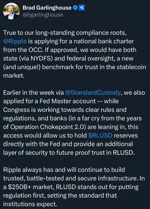Open the @StandardCustody mention link
This screenshot has height=209, width=150.
(x=93, y=93)
